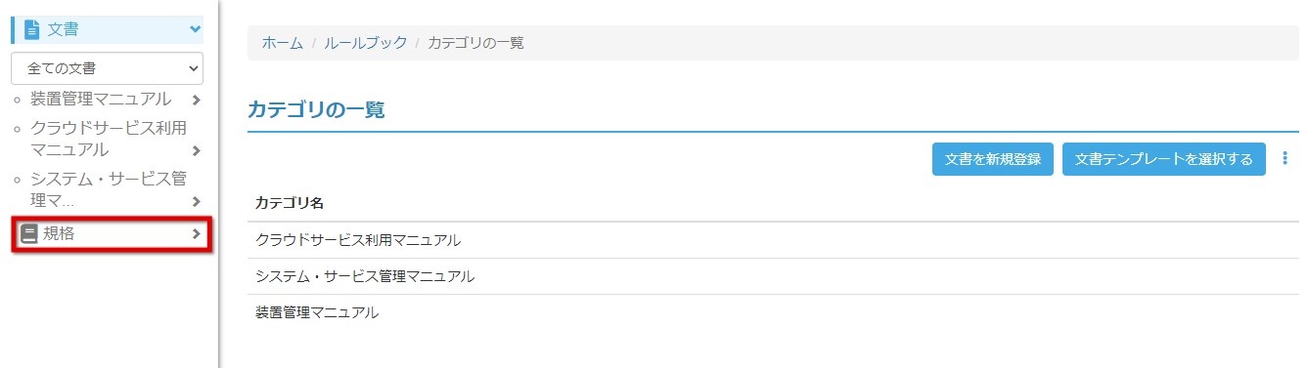Go to ホーム via breadcrumb
Viewport: 1309px width, 368px height.
point(281,43)
